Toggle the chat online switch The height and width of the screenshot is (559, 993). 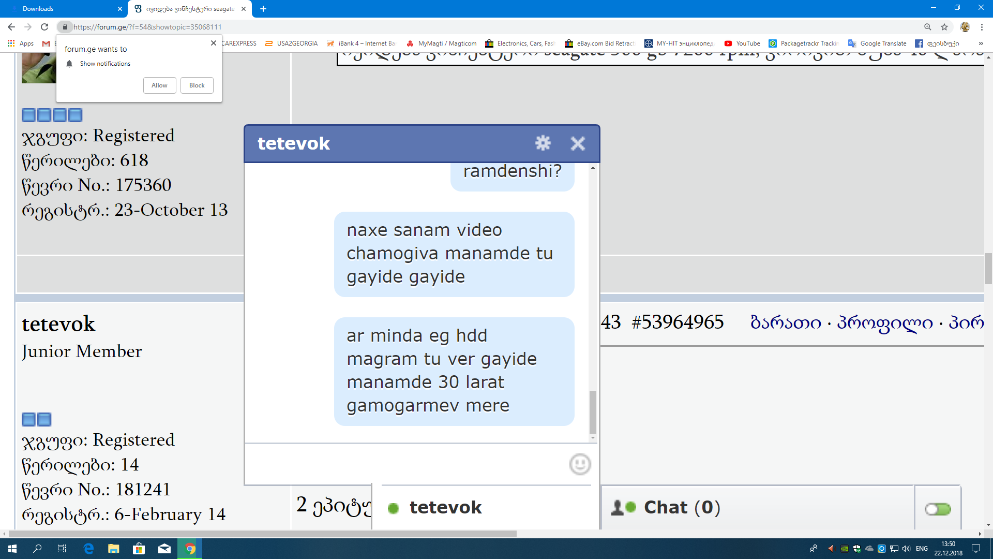pos(938,509)
